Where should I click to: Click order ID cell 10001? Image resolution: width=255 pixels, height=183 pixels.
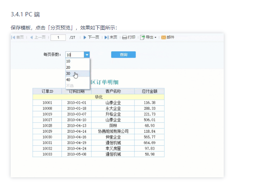click(47, 102)
